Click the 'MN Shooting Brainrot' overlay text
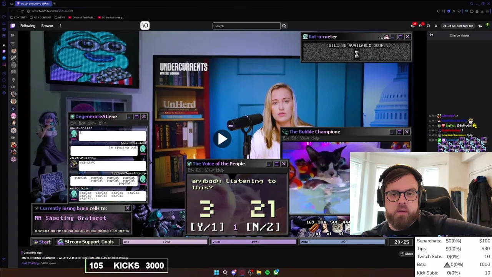The height and width of the screenshot is (277, 492). point(70,218)
